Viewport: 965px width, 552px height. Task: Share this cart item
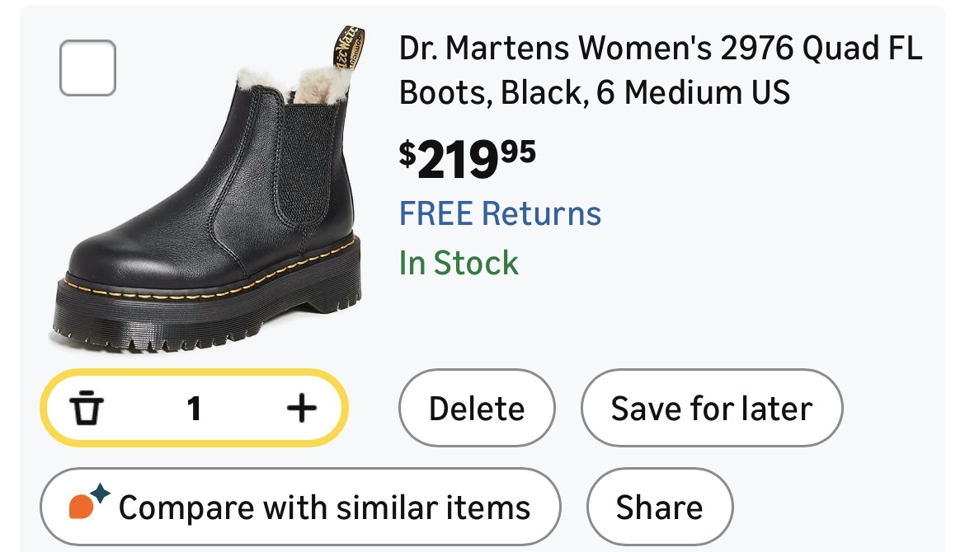pyautogui.click(x=659, y=507)
